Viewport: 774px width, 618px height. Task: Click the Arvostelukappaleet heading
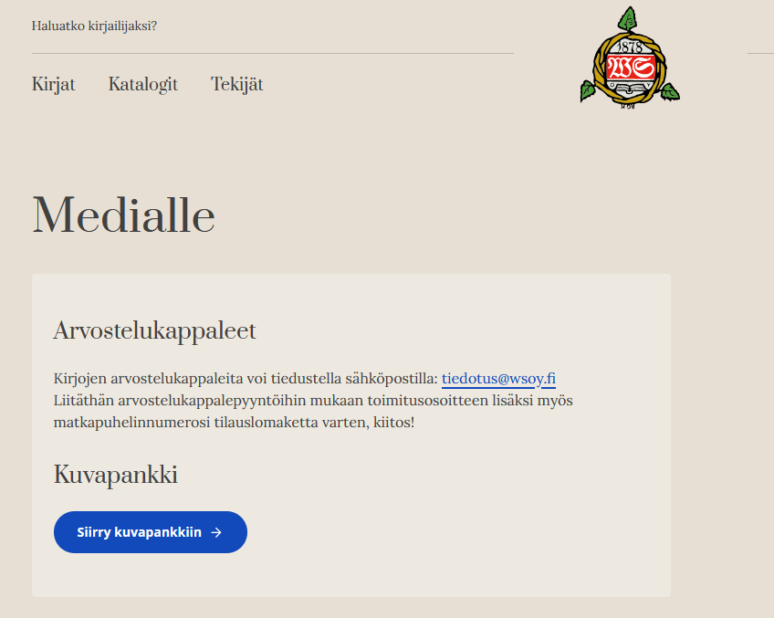[x=154, y=330]
